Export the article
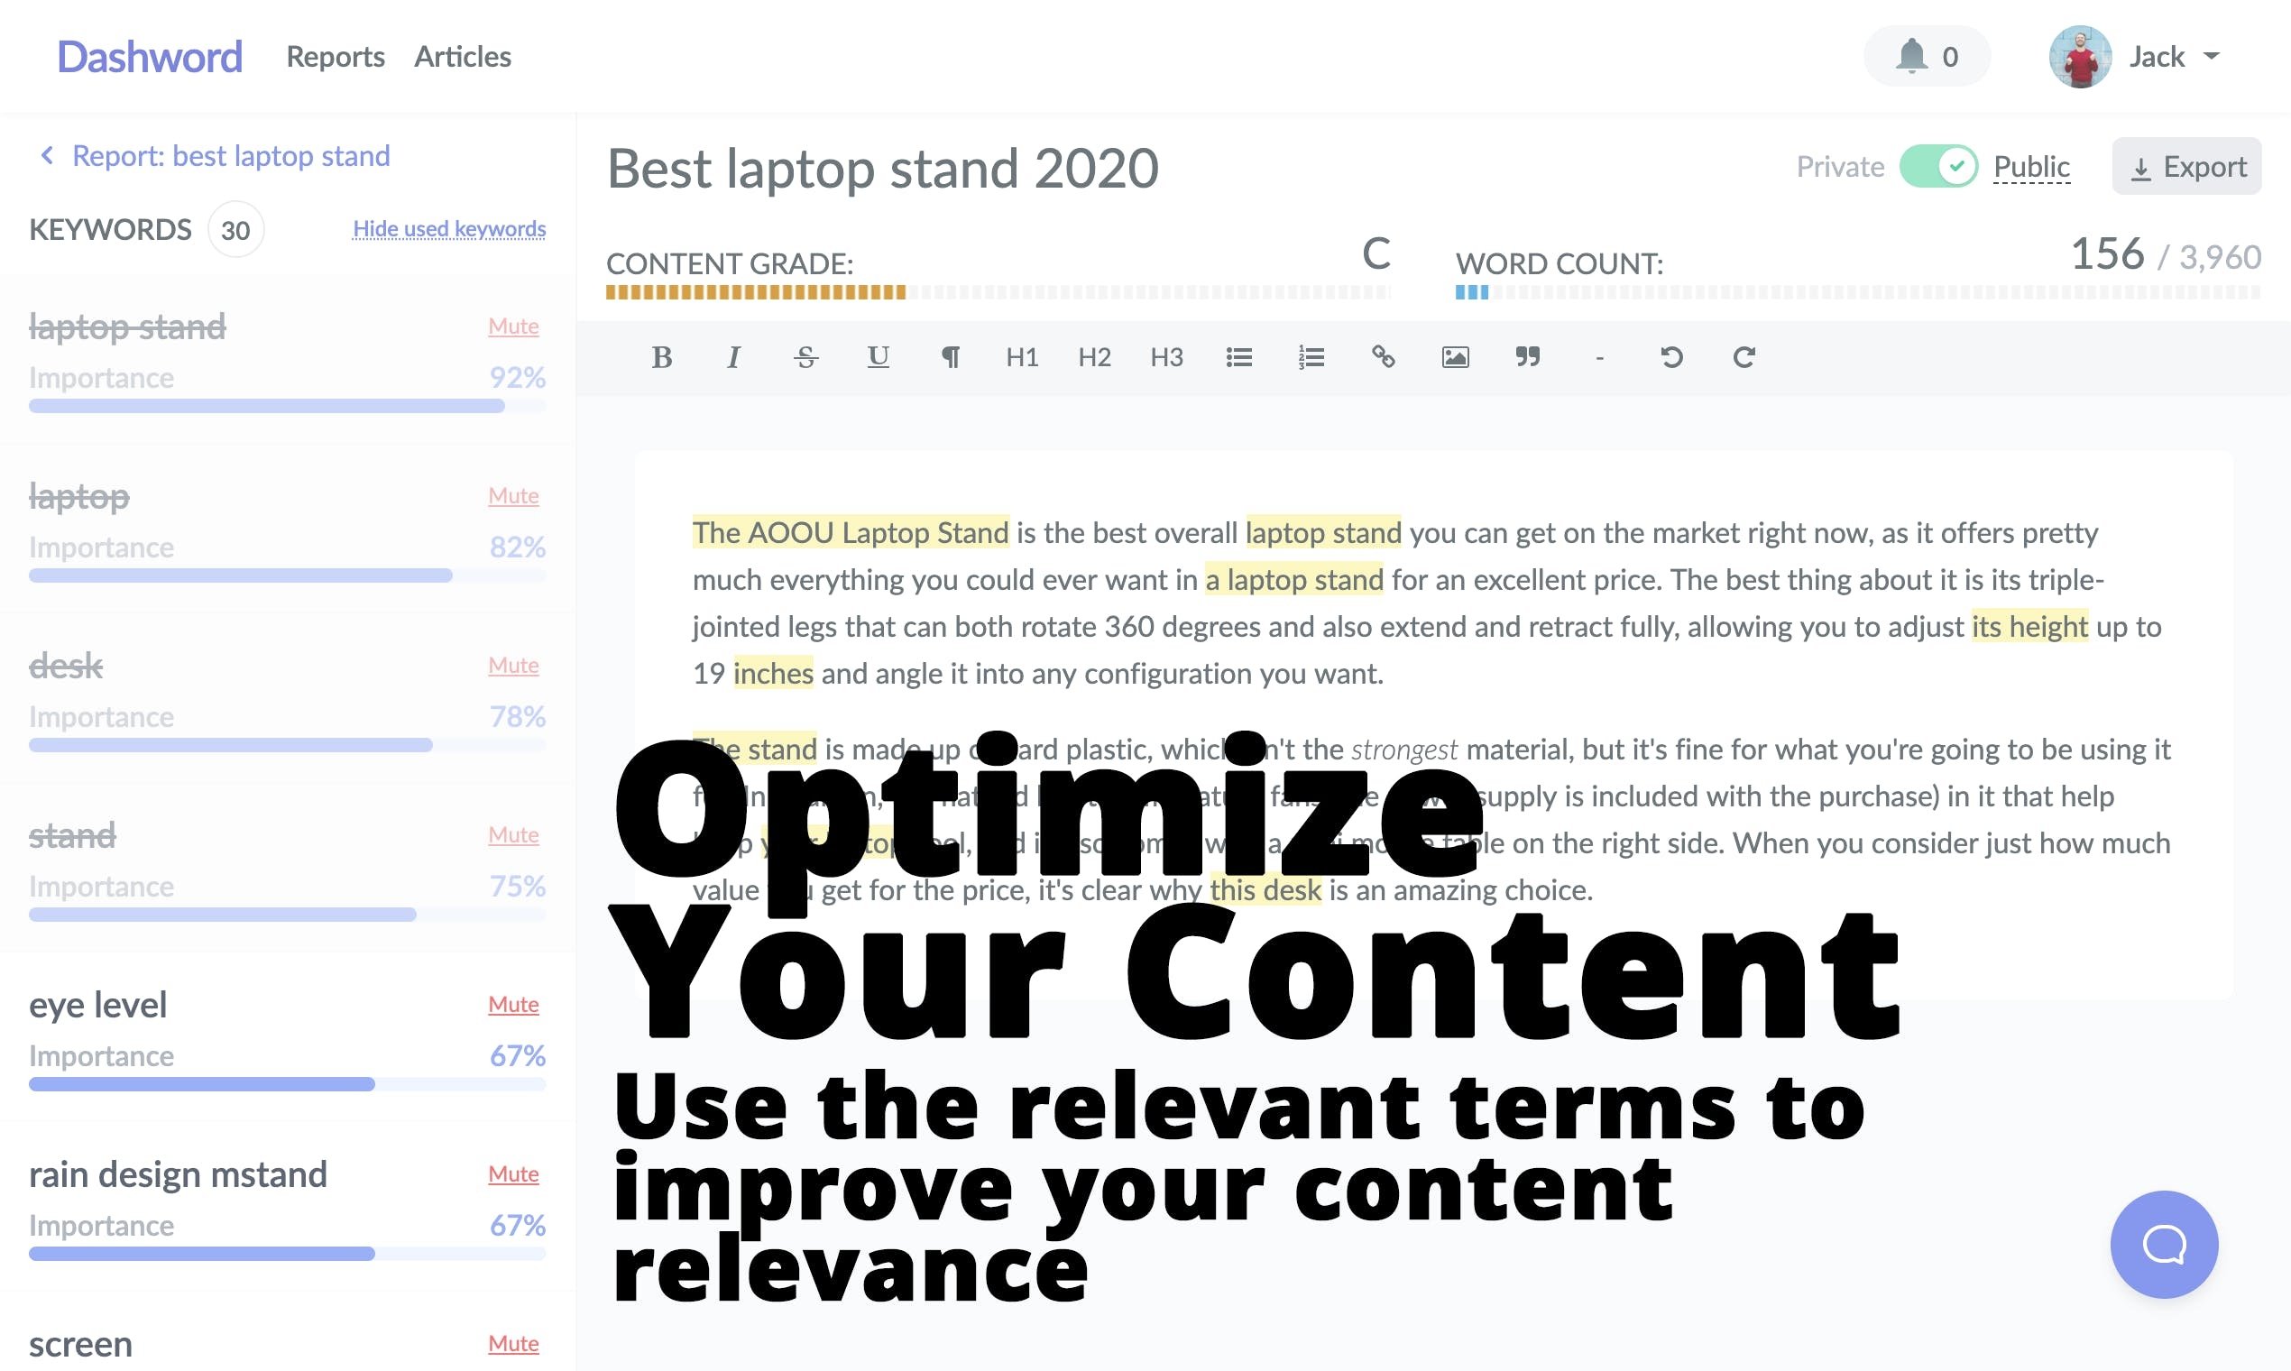This screenshot has height=1371, width=2291. coord(2185,167)
